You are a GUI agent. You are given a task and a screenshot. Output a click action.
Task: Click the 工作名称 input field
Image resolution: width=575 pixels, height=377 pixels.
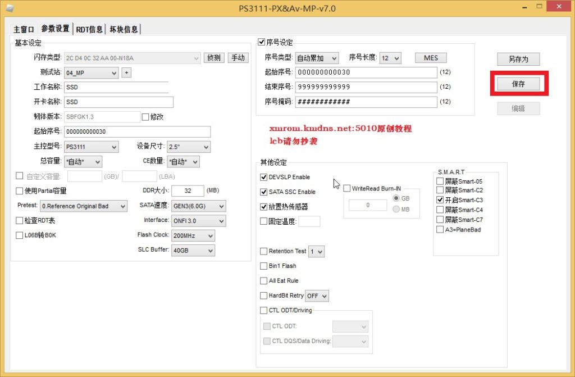[116, 87]
